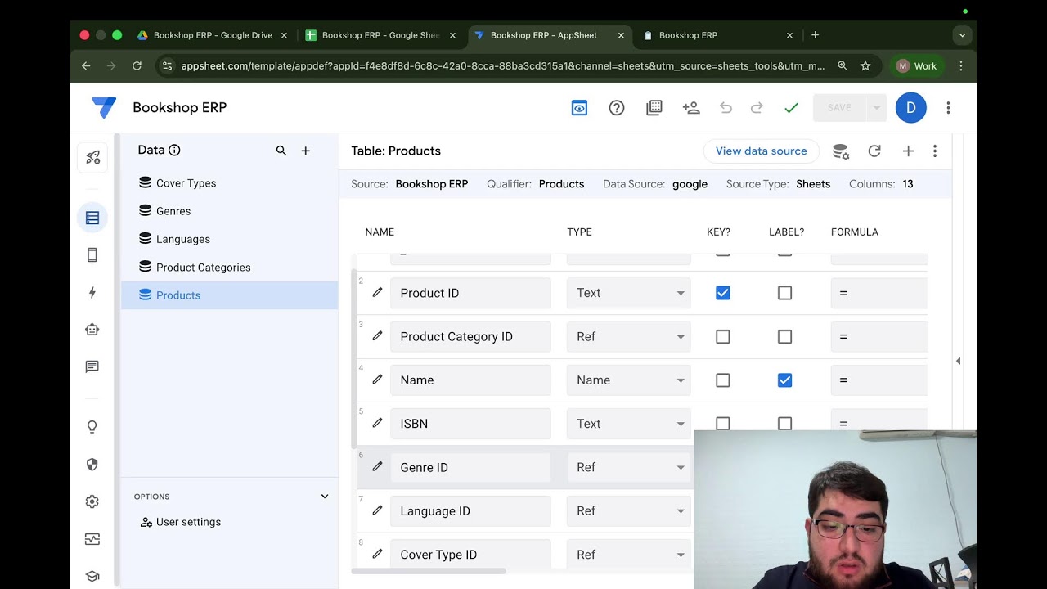Add new data with the Data plus icon

pyautogui.click(x=306, y=151)
